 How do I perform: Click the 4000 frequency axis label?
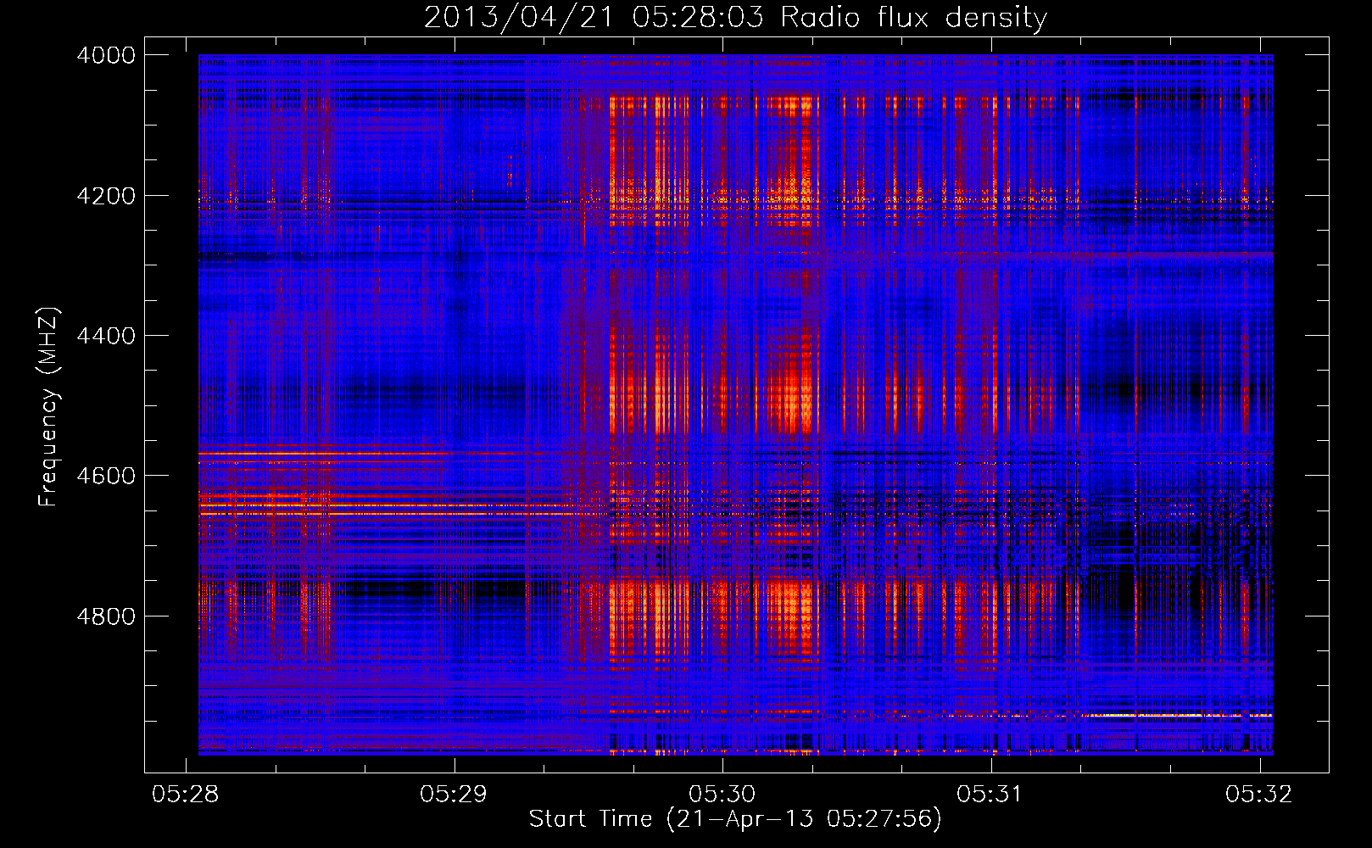106,55
